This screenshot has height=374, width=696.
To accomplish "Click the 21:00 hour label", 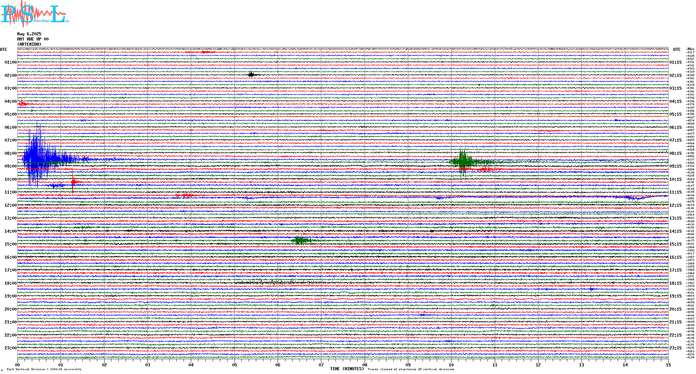I will pos(10,322).
